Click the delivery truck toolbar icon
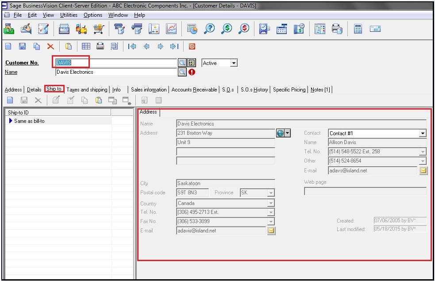The height and width of the screenshot is (281, 435). tap(137, 29)
